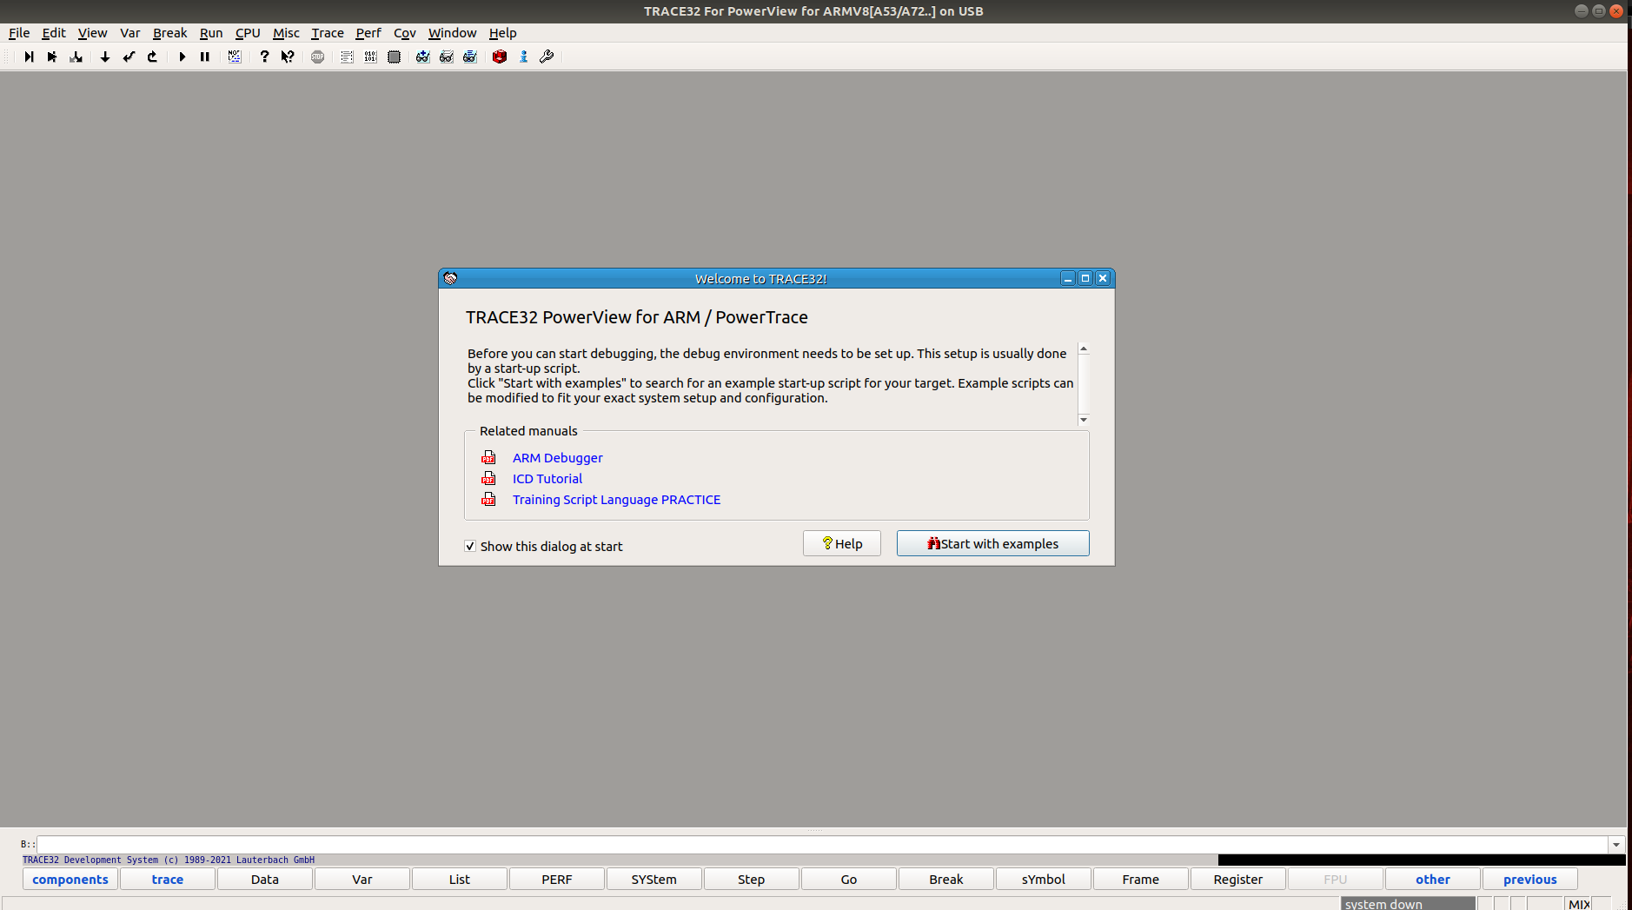The width and height of the screenshot is (1632, 910).
Task: Click the Step Over toolbar icon
Action: point(52,56)
